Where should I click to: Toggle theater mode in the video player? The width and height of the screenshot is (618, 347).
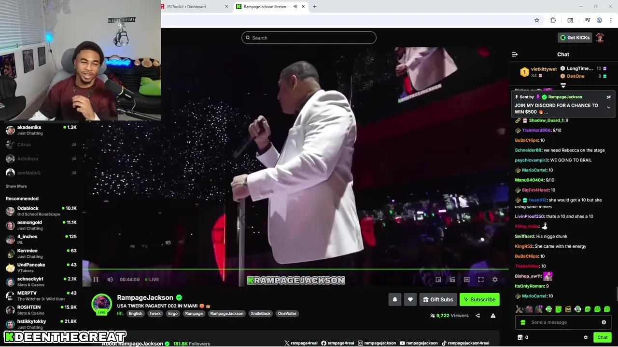pyautogui.click(x=467, y=280)
